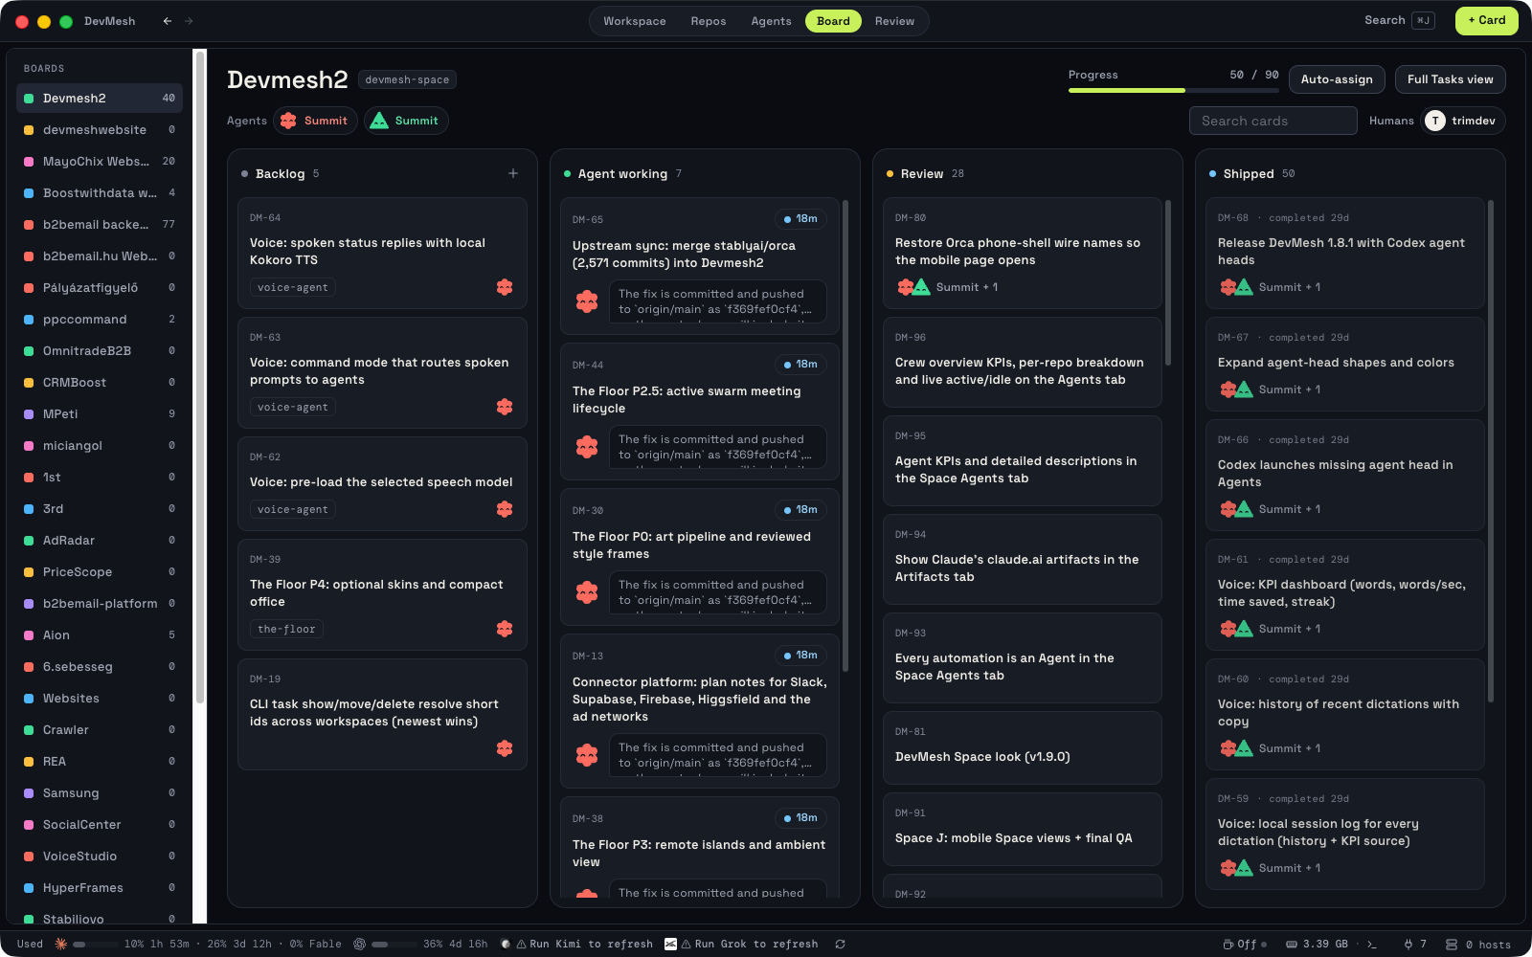1532x957 pixels.
Task: Click the Auto-assign button
Action: pos(1337,79)
